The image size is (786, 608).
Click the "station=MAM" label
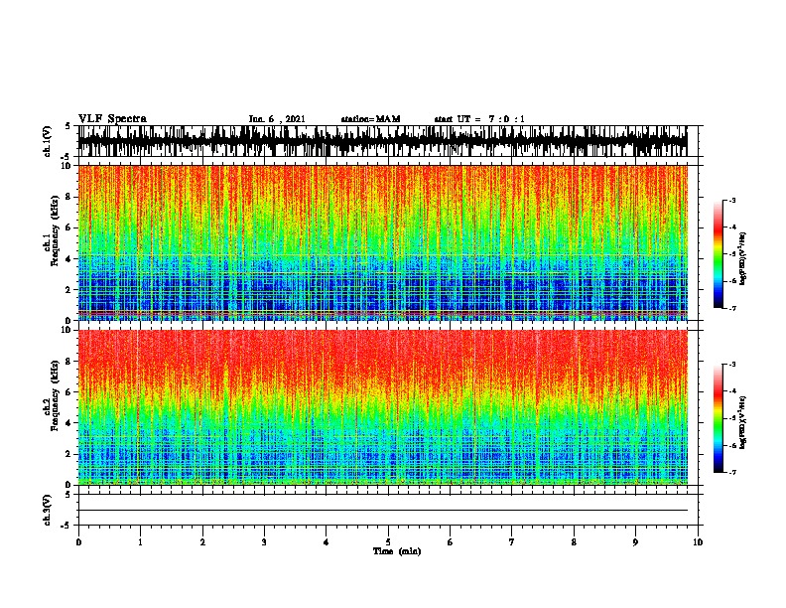370,119
